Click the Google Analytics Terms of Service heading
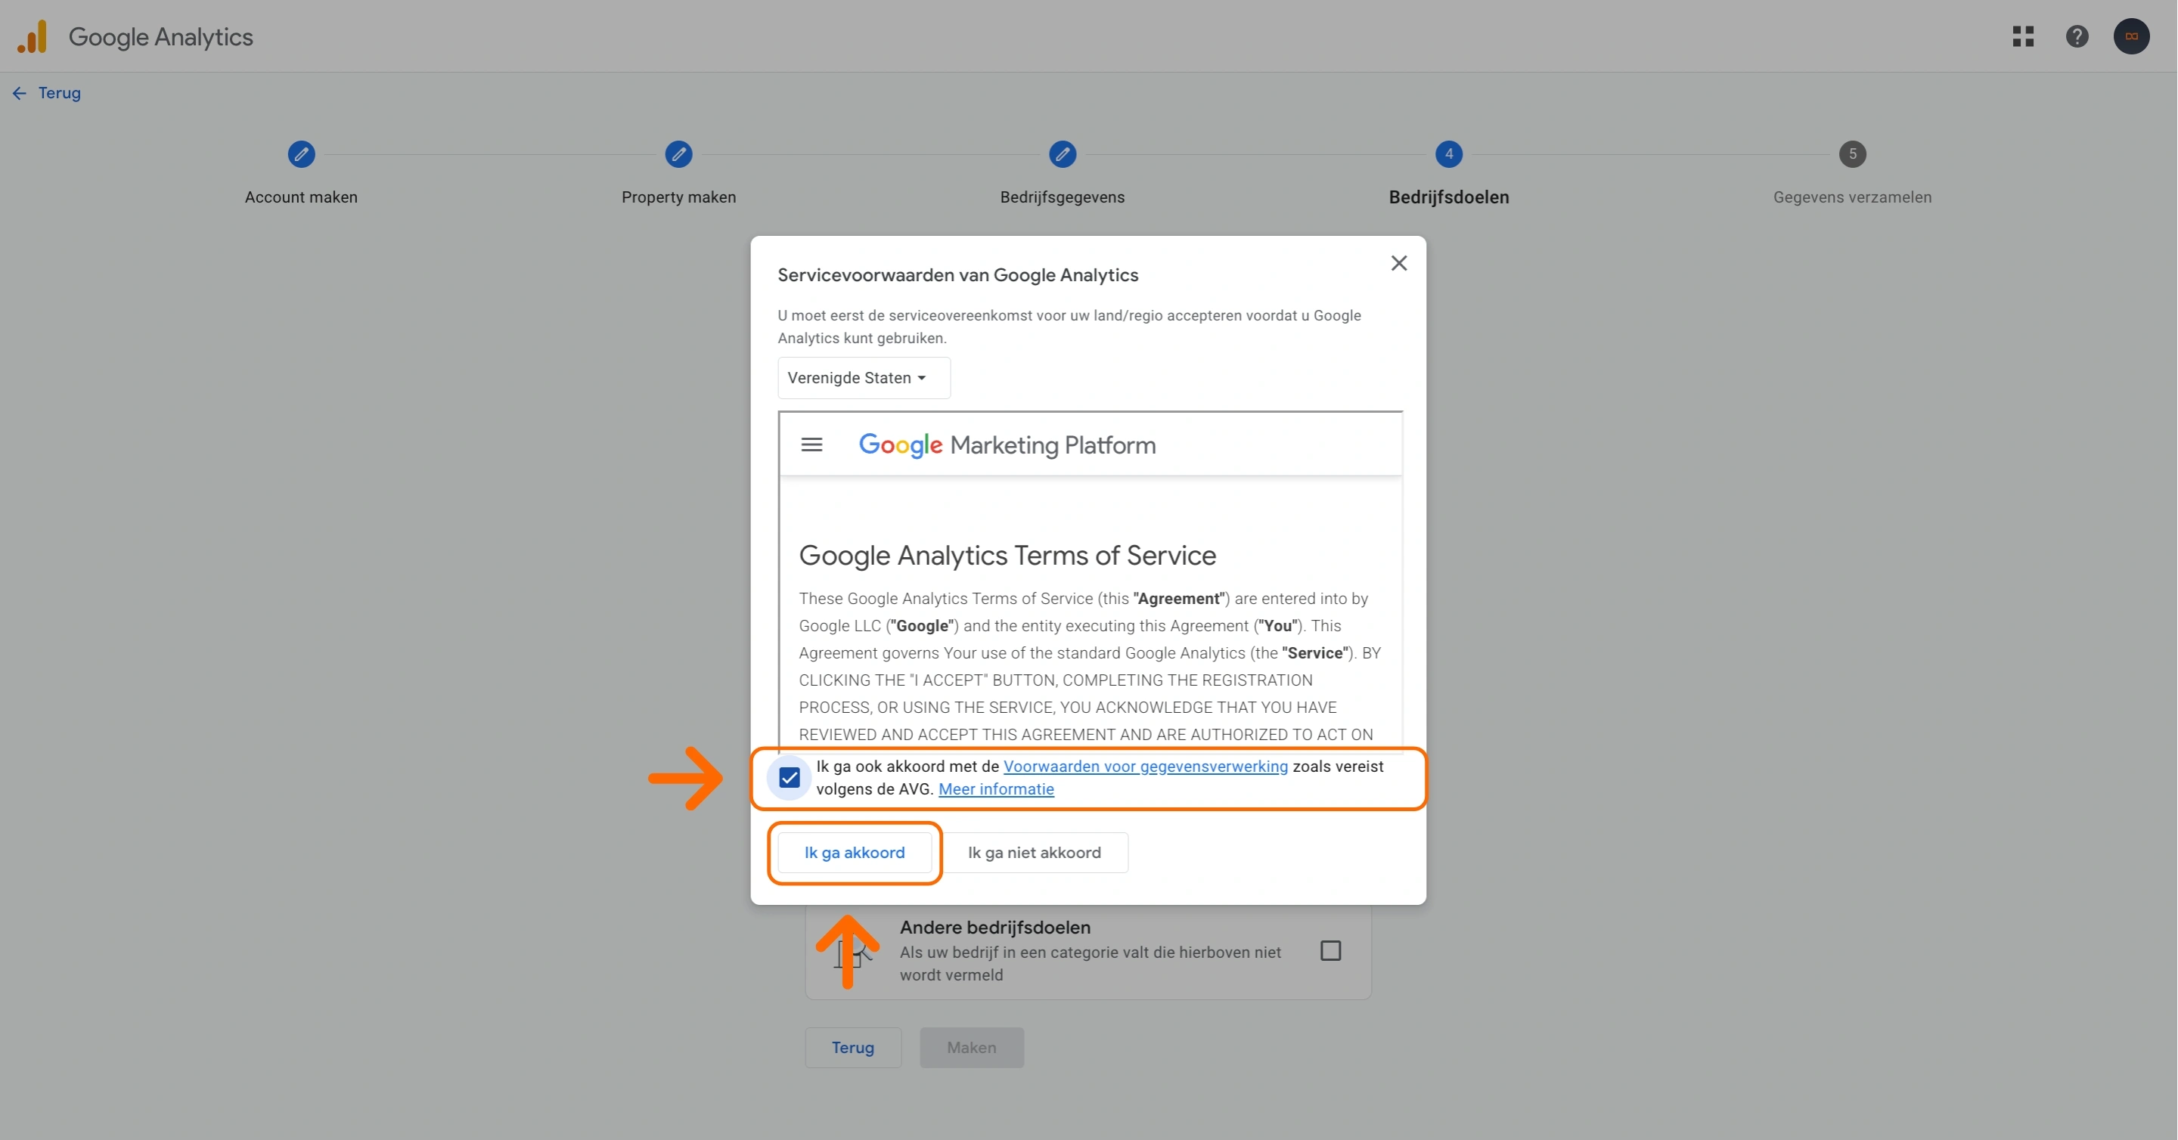This screenshot has width=2178, height=1140. click(1007, 555)
